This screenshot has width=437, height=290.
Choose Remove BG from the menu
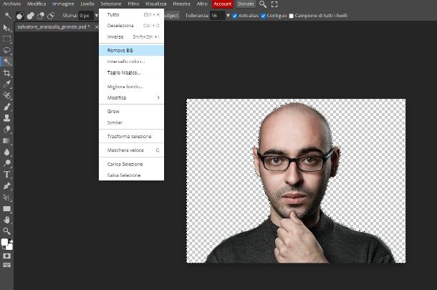pos(131,50)
